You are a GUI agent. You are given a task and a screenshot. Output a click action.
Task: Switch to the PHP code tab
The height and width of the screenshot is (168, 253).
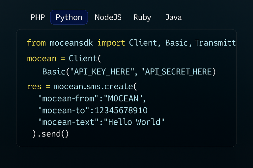38,17
